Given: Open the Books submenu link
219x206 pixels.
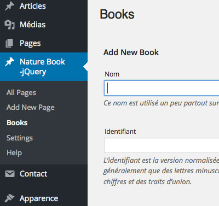Looking at the screenshot, I should point(17,123).
